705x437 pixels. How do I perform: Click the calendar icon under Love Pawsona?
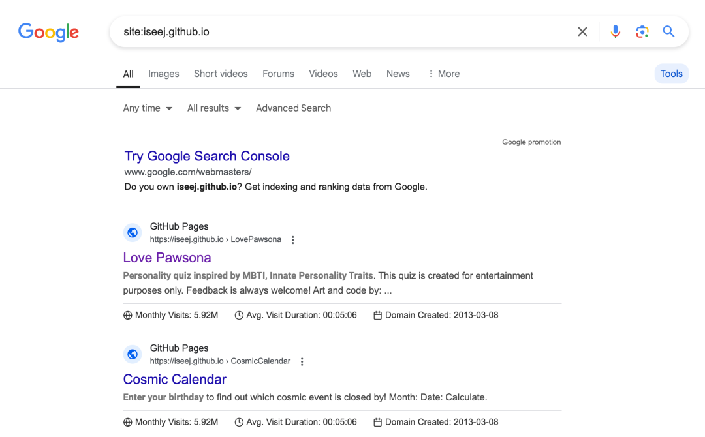tap(378, 315)
